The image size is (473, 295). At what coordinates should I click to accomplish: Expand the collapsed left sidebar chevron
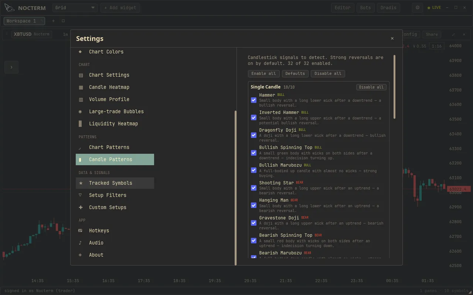[11, 67]
